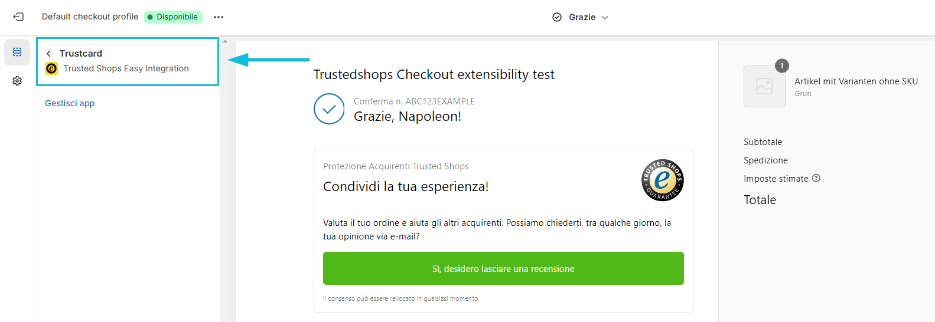
Task: Open the settings gear icon in sidebar
Action: pos(17,81)
